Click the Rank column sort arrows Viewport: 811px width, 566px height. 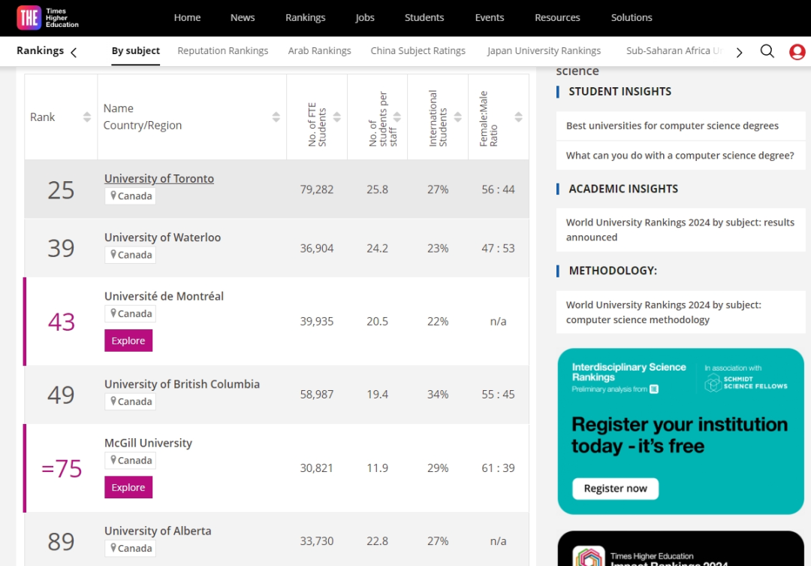coord(87,117)
